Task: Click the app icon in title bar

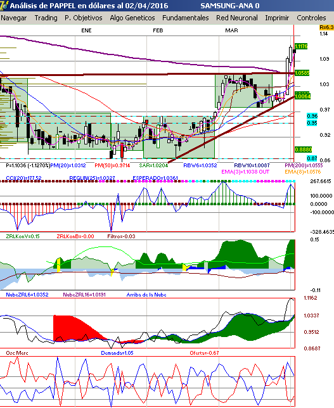Action: point(4,5)
